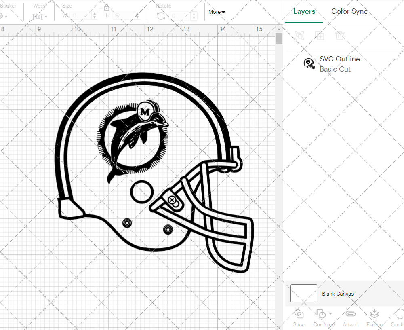
Task: Click the Contour tool
Action: [398, 318]
